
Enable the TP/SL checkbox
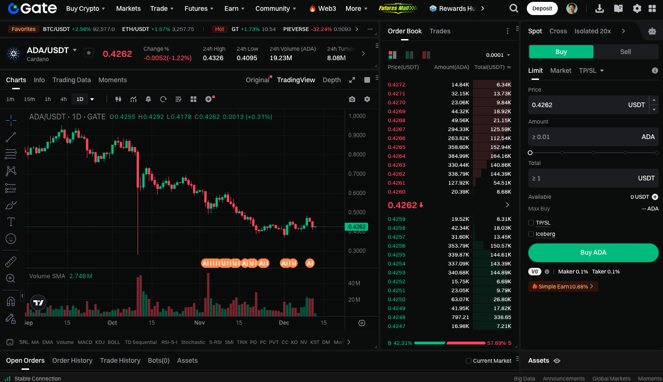click(531, 223)
